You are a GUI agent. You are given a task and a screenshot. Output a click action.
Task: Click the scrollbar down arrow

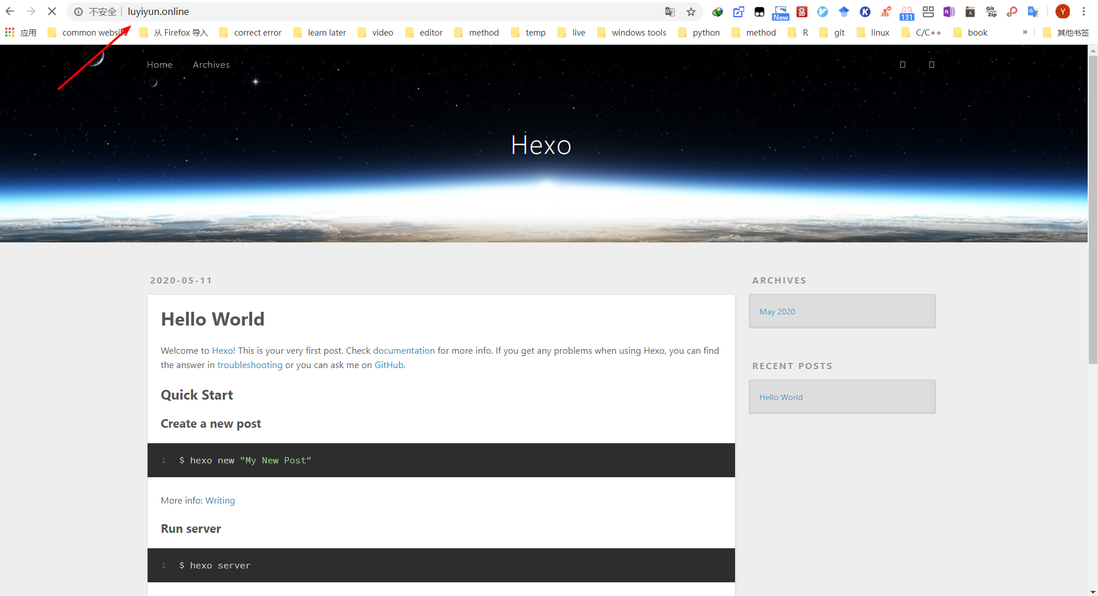pyautogui.click(x=1093, y=591)
